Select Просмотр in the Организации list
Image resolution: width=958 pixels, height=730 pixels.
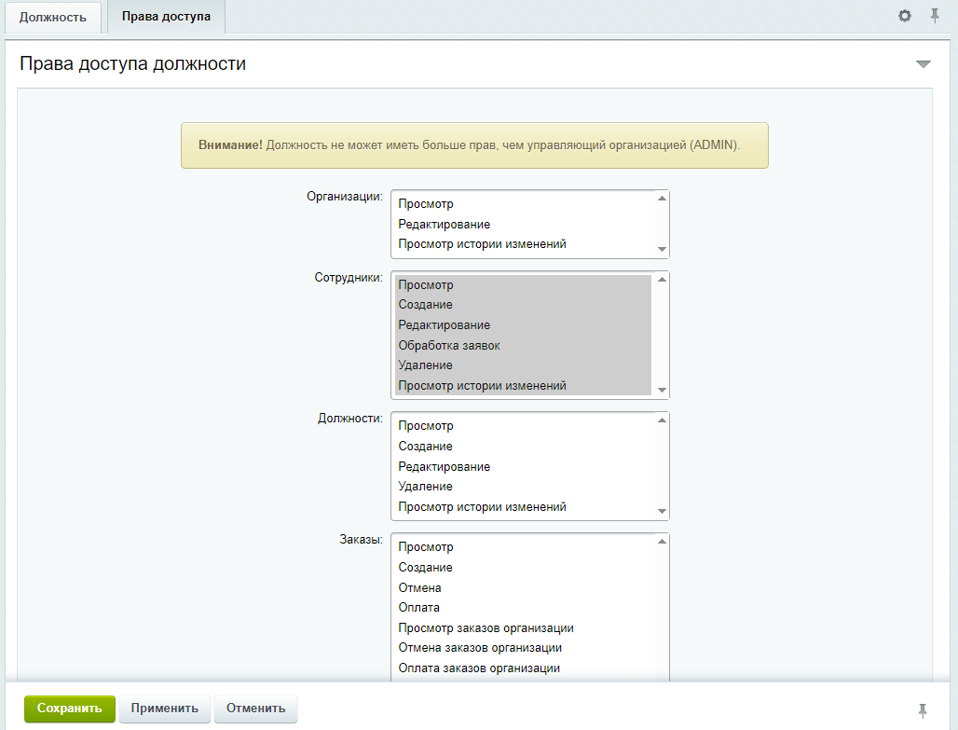coord(523,203)
